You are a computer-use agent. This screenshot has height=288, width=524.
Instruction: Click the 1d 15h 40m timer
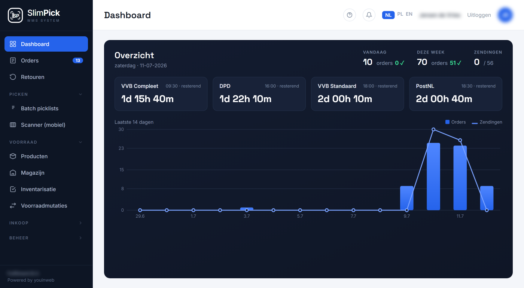[x=147, y=99]
